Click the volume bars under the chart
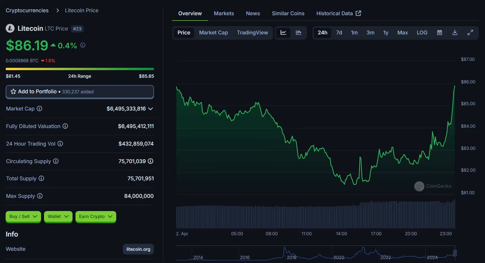 click(x=315, y=215)
